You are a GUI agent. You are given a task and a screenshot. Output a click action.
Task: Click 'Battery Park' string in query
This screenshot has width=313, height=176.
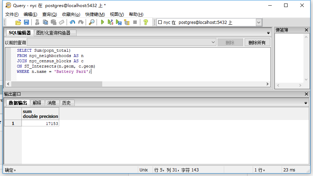pos(71,71)
